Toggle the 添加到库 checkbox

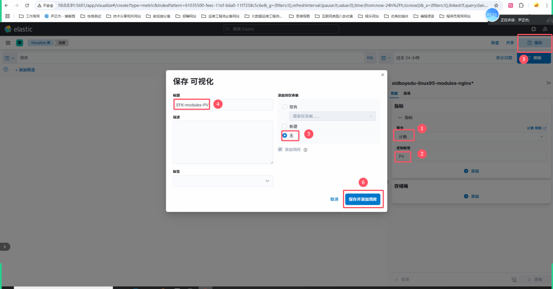click(280, 149)
